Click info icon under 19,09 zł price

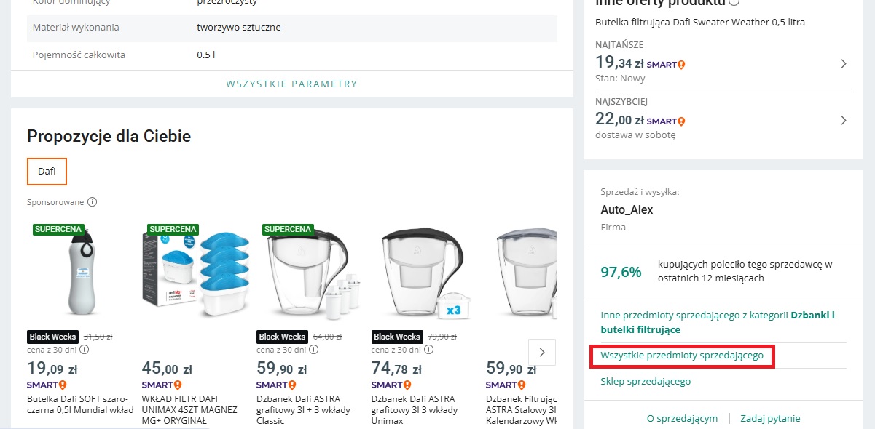click(x=84, y=350)
